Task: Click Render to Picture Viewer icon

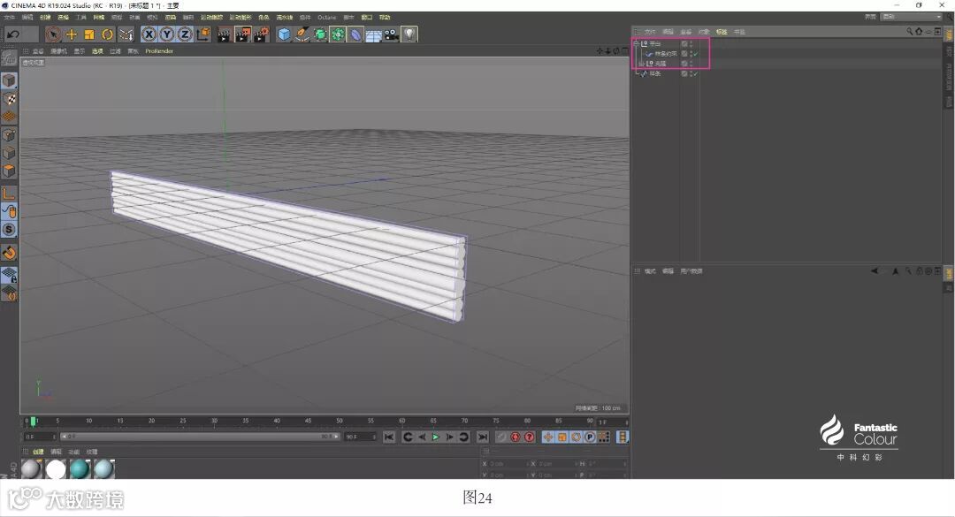Action: tap(242, 34)
